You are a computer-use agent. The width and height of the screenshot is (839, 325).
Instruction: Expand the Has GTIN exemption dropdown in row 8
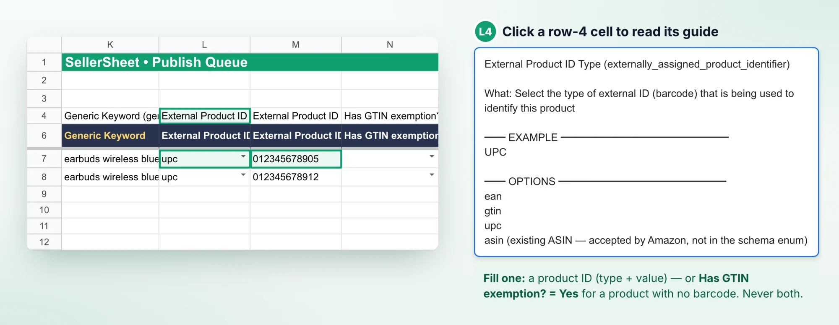432,174
